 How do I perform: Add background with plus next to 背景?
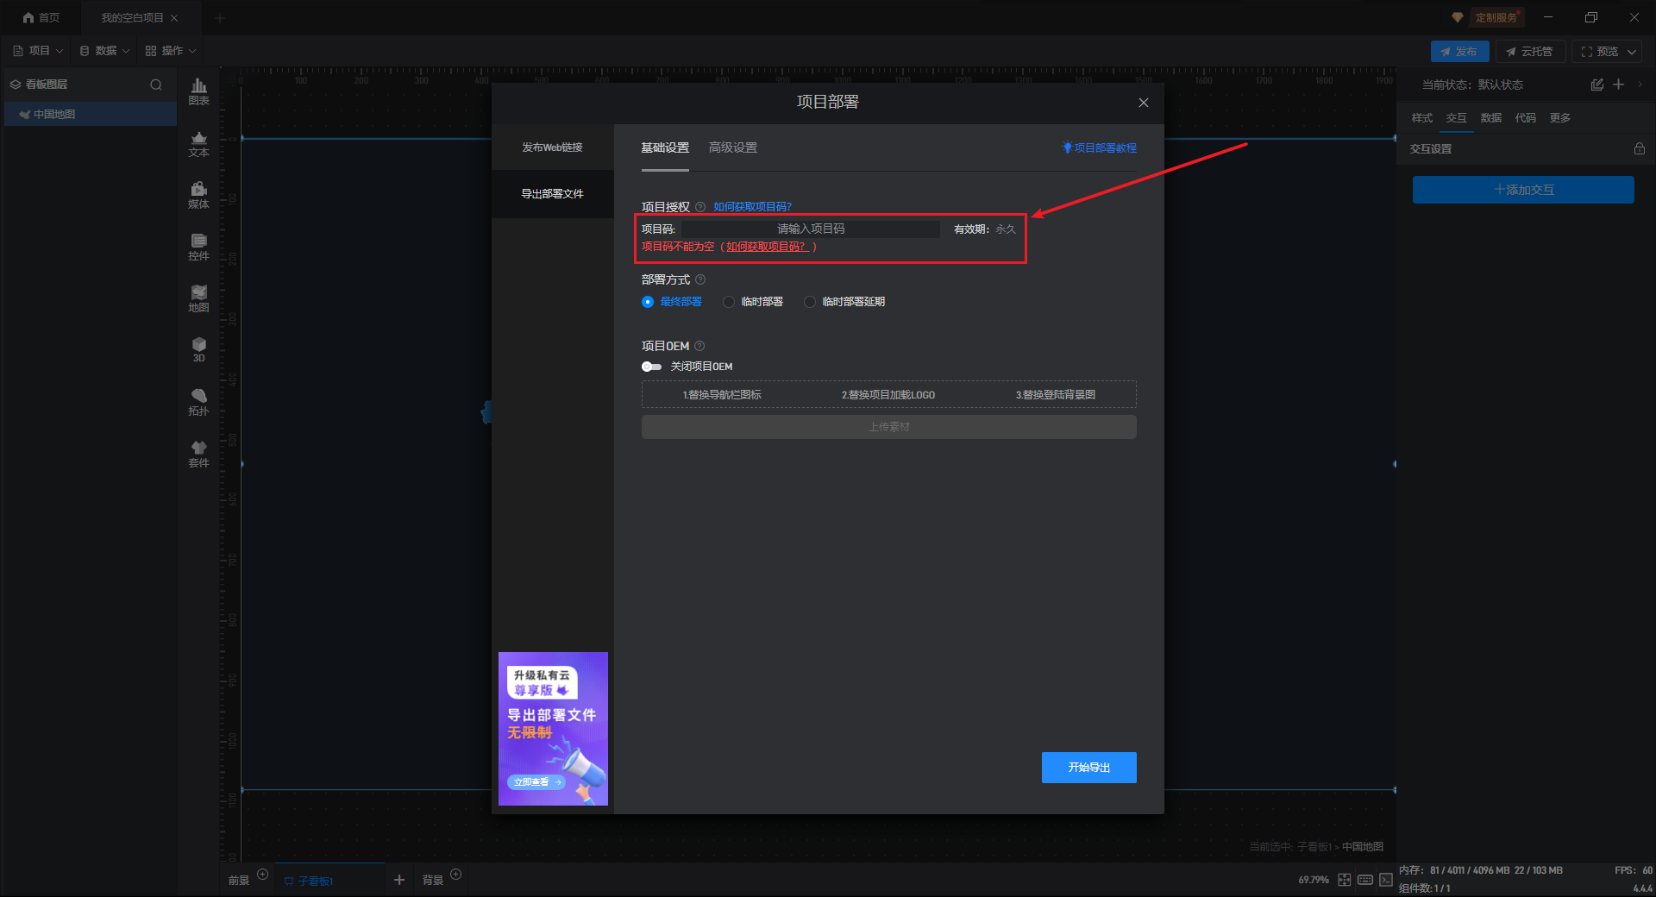click(x=456, y=875)
